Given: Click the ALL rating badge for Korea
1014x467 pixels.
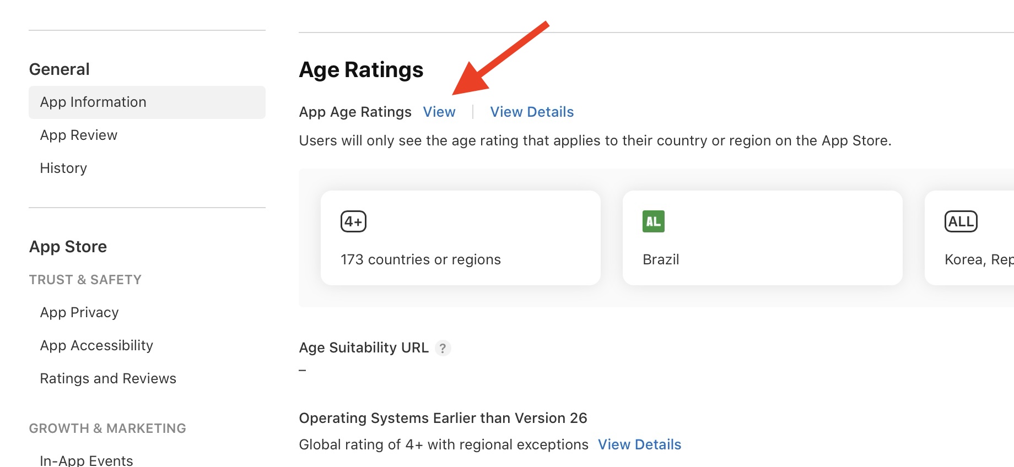Looking at the screenshot, I should coord(961,221).
